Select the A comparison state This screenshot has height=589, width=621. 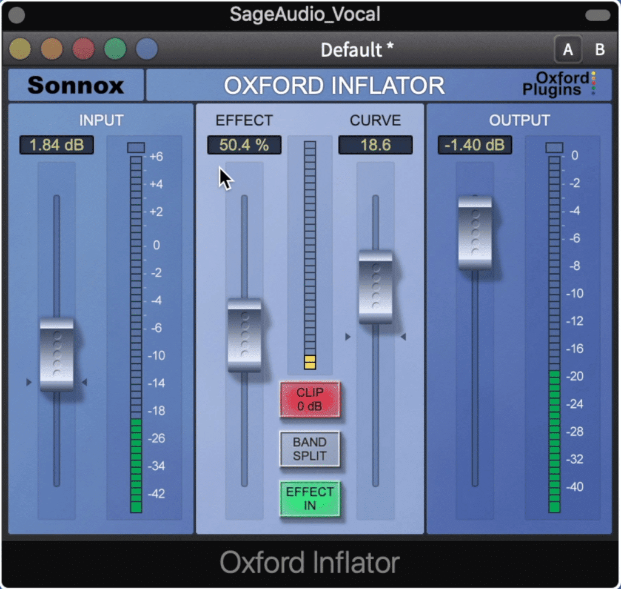pos(568,50)
